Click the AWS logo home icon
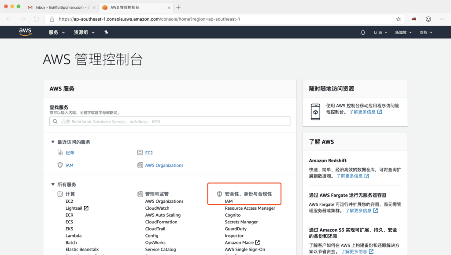The height and width of the screenshot is (255, 451). (x=25, y=32)
